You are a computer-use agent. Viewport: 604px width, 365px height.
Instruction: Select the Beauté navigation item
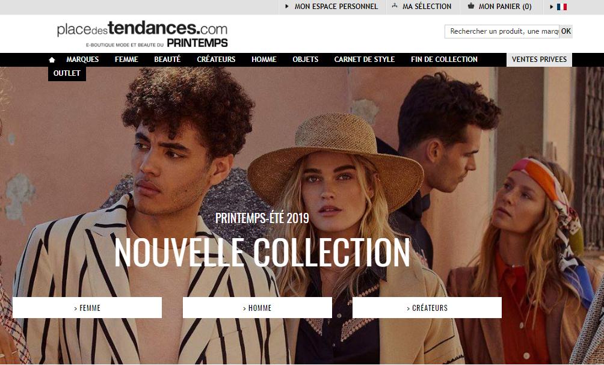[x=167, y=60]
